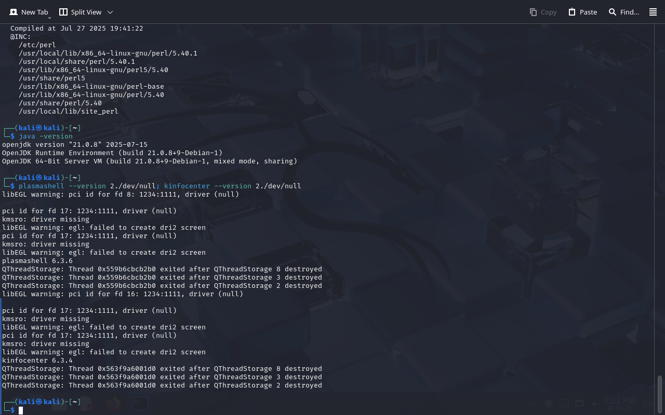The image size is (665, 415).
Task: Click the 'QThreadStorage: Thread 0x559b6cbcb2b0' line ending '8 destroyed'
Action: pos(162,269)
